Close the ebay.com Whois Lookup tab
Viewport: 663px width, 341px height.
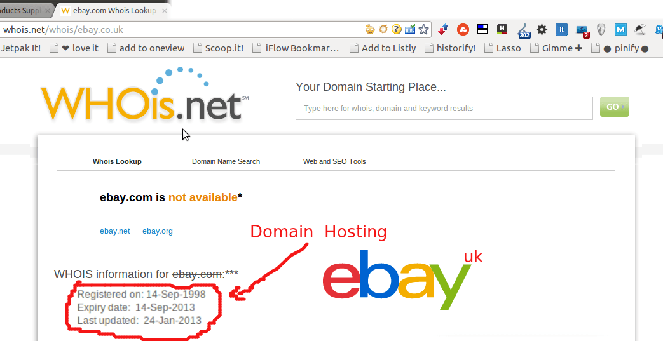(165, 11)
